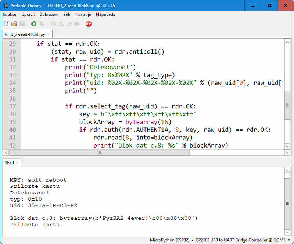
Task: Open the Upravit menu
Action: click(28, 15)
